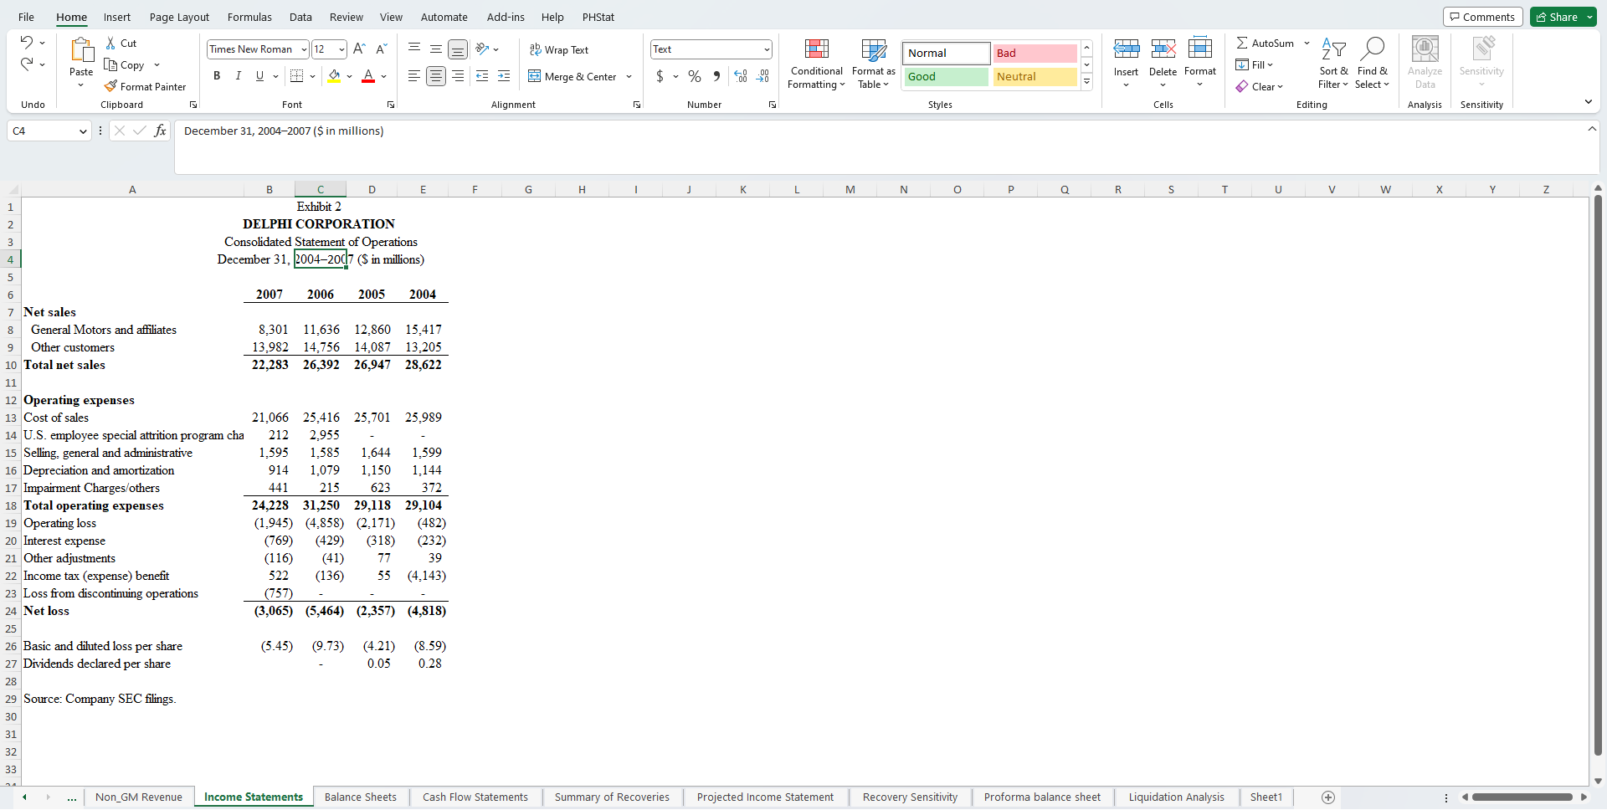This screenshot has height=810, width=1607.
Task: Click the Cut scissors icon
Action: [x=110, y=43]
